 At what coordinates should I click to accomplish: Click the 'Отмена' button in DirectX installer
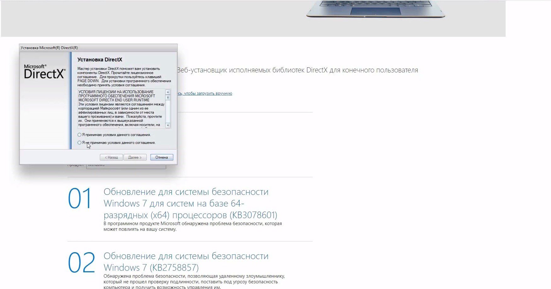pyautogui.click(x=162, y=157)
